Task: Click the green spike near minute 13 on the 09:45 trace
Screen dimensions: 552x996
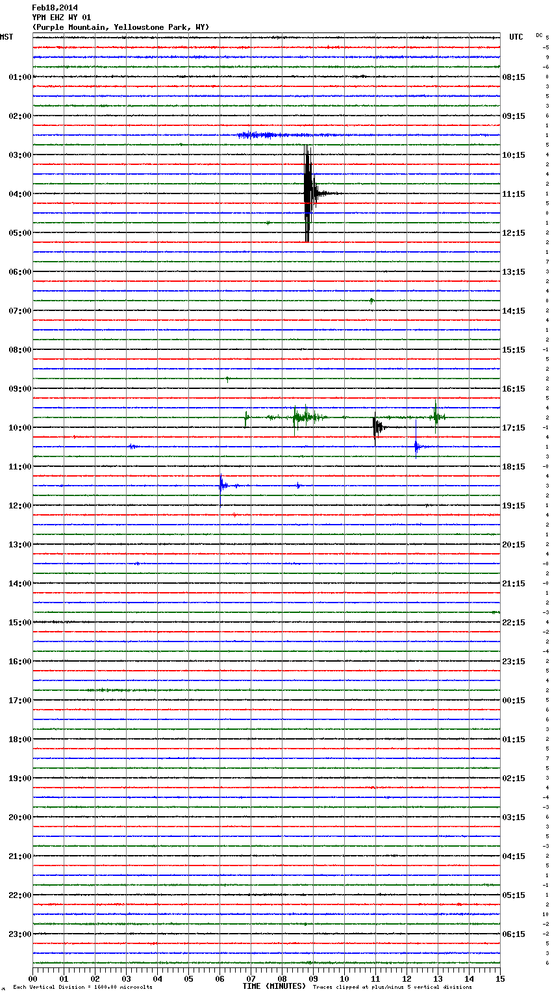Action: pyautogui.click(x=436, y=416)
